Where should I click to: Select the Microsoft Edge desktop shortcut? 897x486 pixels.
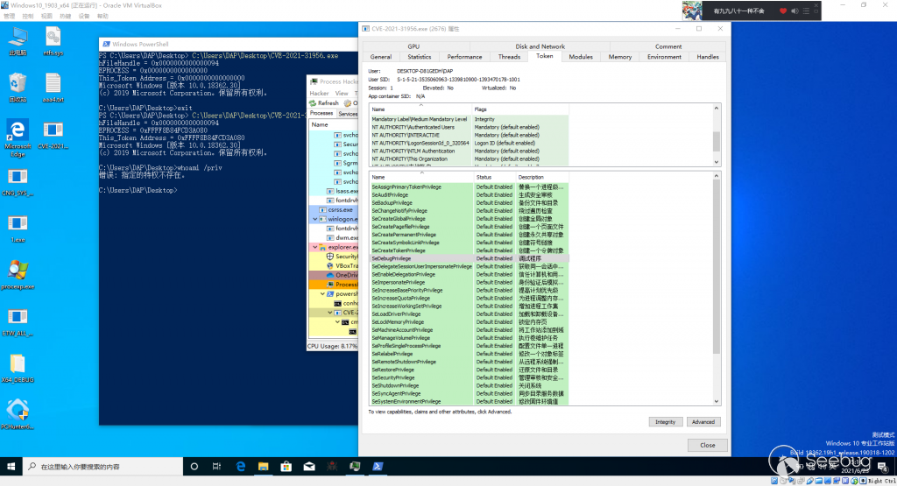pyautogui.click(x=18, y=131)
